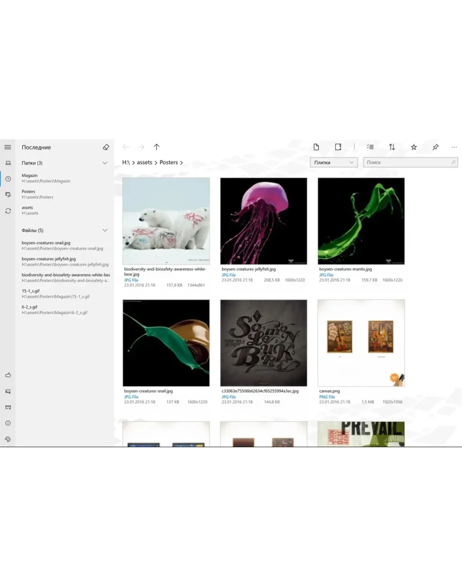
Task: Collapse the Папки (3) section
Action: coord(105,163)
